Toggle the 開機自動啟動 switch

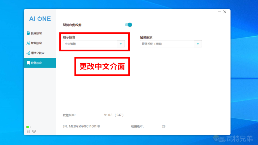128,25
